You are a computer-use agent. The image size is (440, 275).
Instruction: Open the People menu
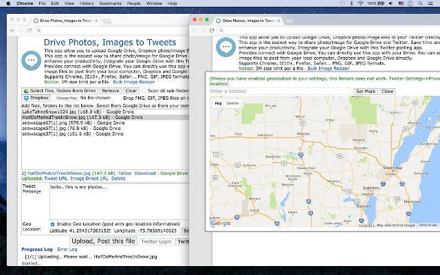point(133,3)
